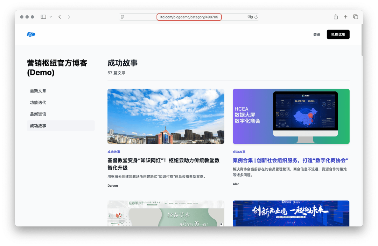Open the Share icon in toolbar
378x246 pixels.
(336, 17)
